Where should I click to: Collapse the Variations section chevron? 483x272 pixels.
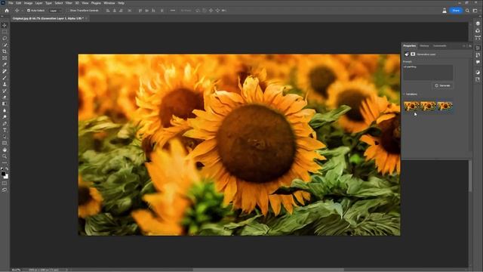[405, 94]
